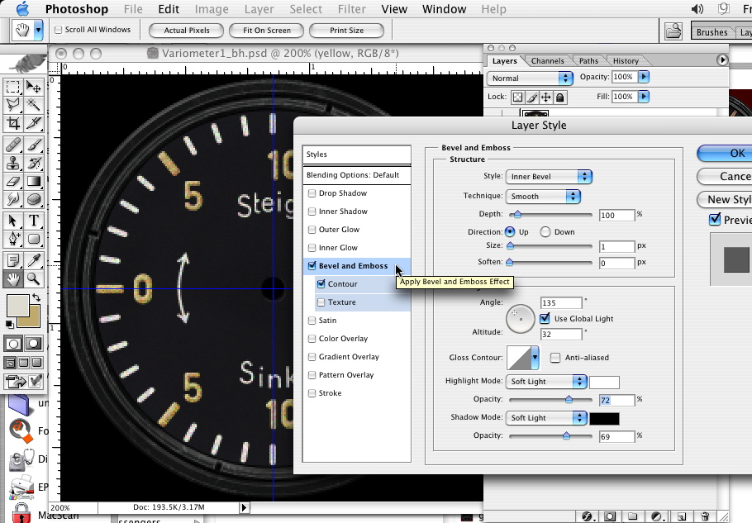Select the Rectangular Marquee tool
Image resolution: width=752 pixels, height=523 pixels.
(13, 87)
